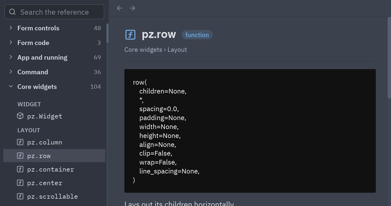Click the count 48 next to Form controls
The image size is (391, 206).
pyautogui.click(x=97, y=28)
